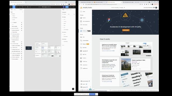The height and width of the screenshot is (96, 172).
Task: Open the Feedback link in sidebar
Action: pos(84,87)
